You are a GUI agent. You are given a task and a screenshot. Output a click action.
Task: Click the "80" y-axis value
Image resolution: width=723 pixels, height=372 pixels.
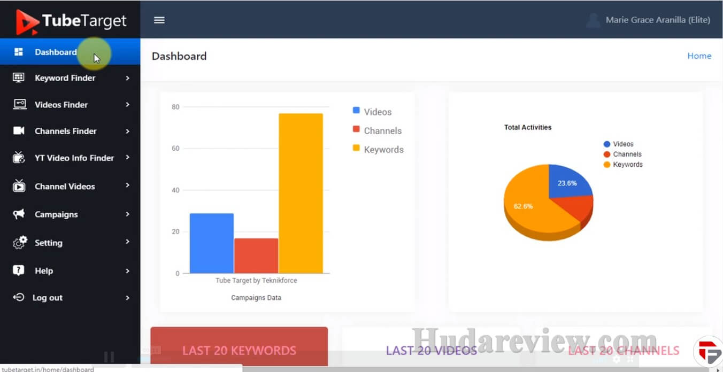pyautogui.click(x=175, y=107)
